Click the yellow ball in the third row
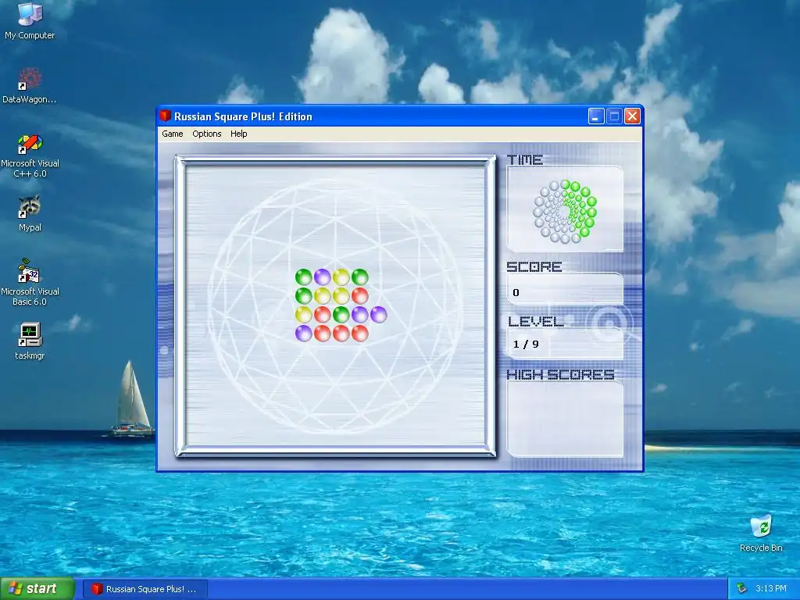 (304, 315)
